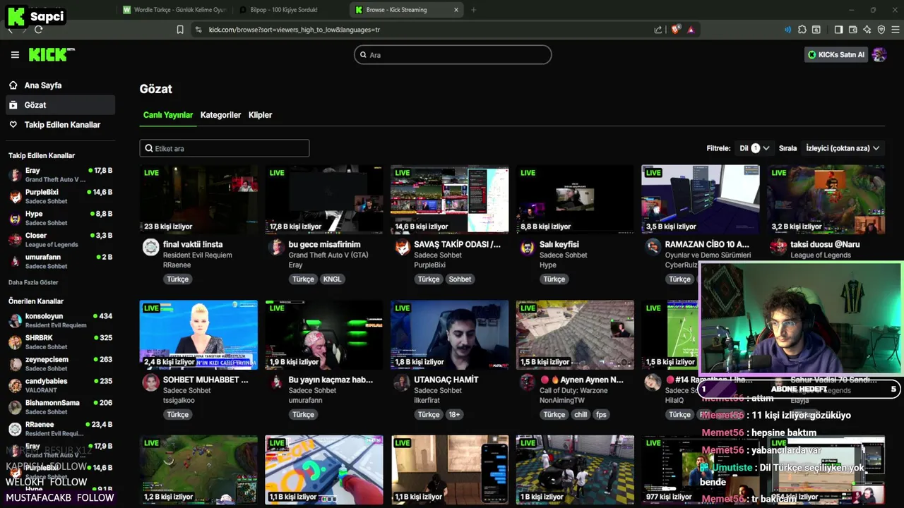Open the RAMAZAN CİBO 10 A... stream thumbnail
Image resolution: width=904 pixels, height=508 pixels.
click(701, 199)
